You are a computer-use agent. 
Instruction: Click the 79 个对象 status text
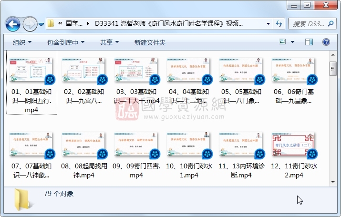tap(59, 194)
